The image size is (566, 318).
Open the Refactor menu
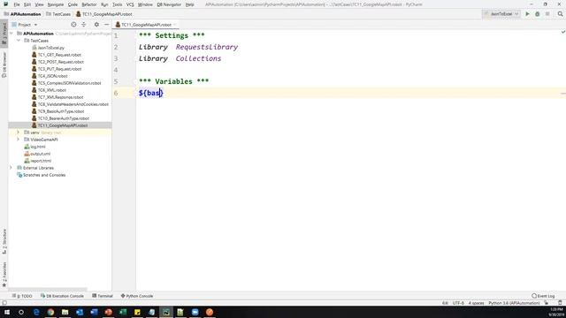tap(88, 4)
